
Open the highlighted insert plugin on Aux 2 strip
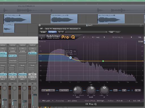click(x=32, y=53)
